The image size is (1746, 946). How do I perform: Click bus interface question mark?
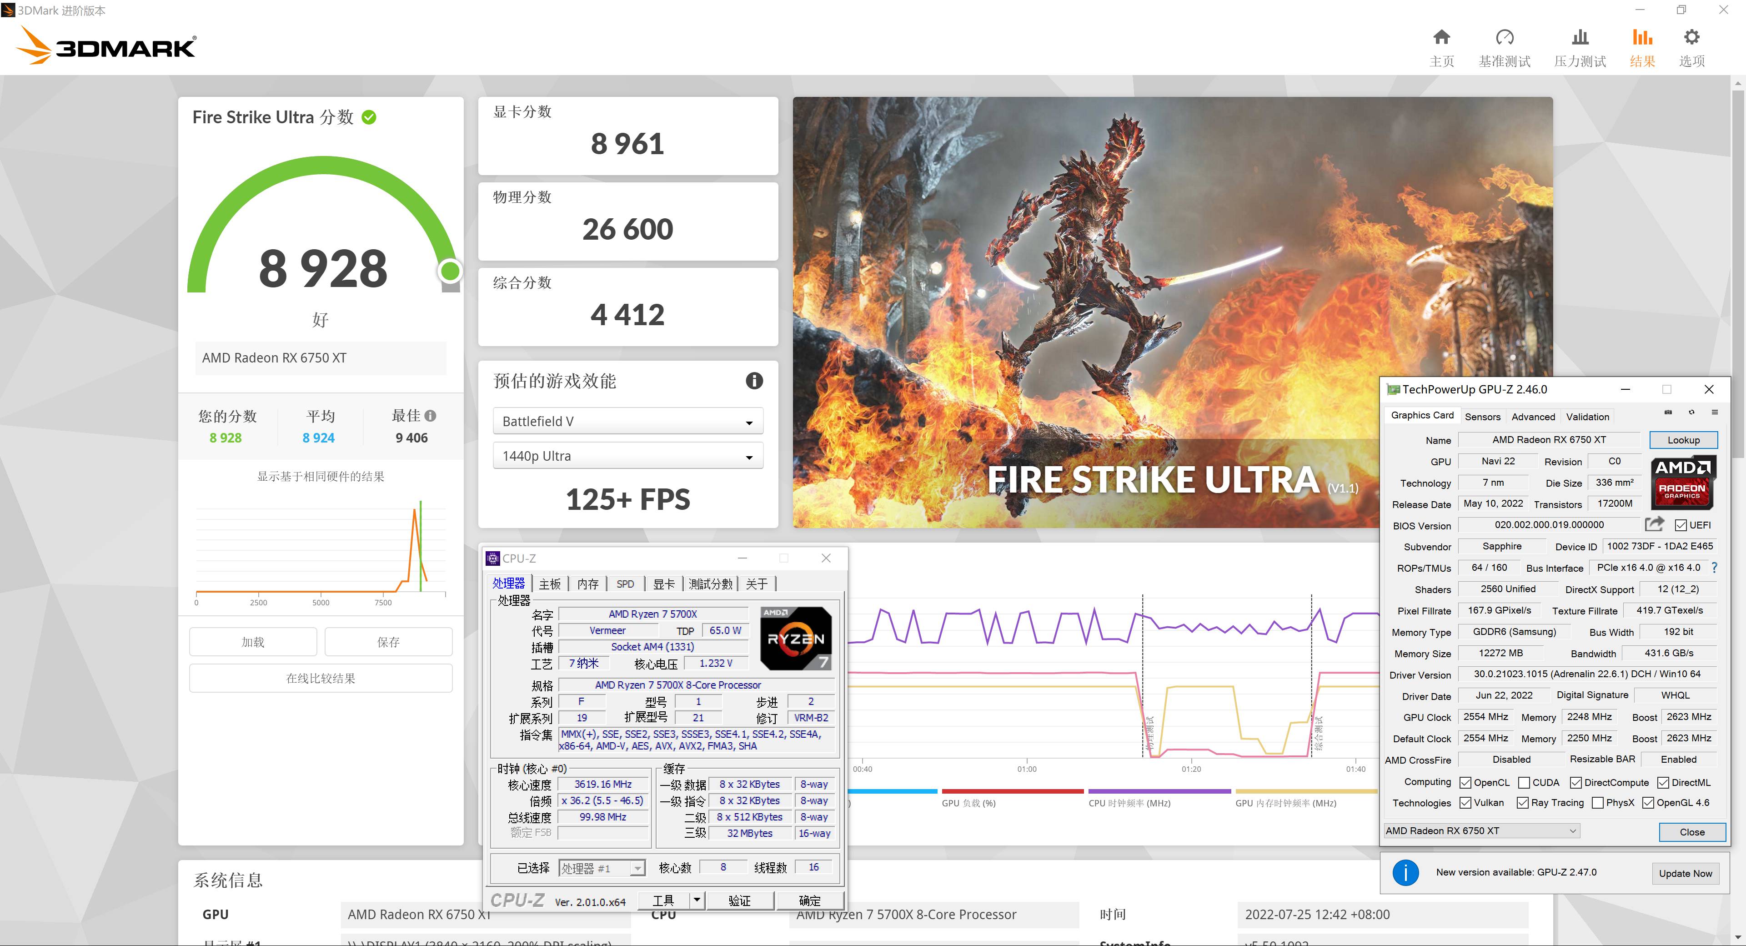point(1715,568)
